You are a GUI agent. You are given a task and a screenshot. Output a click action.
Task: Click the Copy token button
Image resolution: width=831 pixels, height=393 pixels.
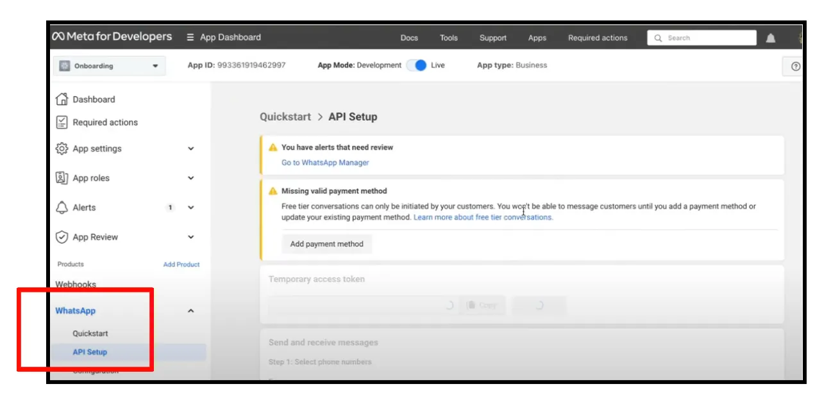pos(482,305)
